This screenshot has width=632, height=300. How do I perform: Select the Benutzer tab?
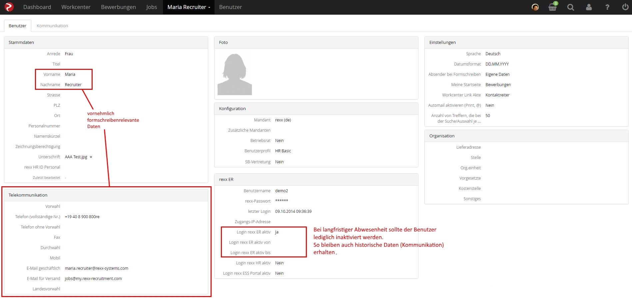click(x=18, y=26)
